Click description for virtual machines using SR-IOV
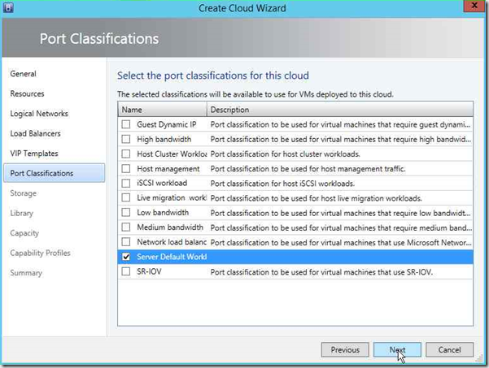 321,272
